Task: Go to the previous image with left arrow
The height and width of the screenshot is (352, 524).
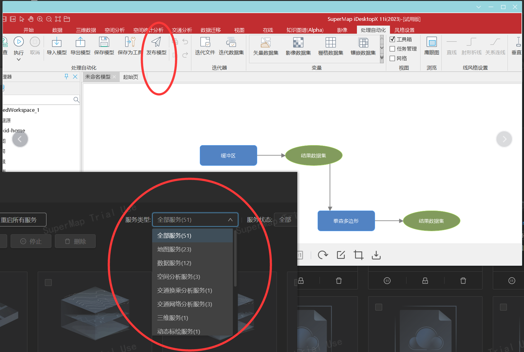Action: 20,139
